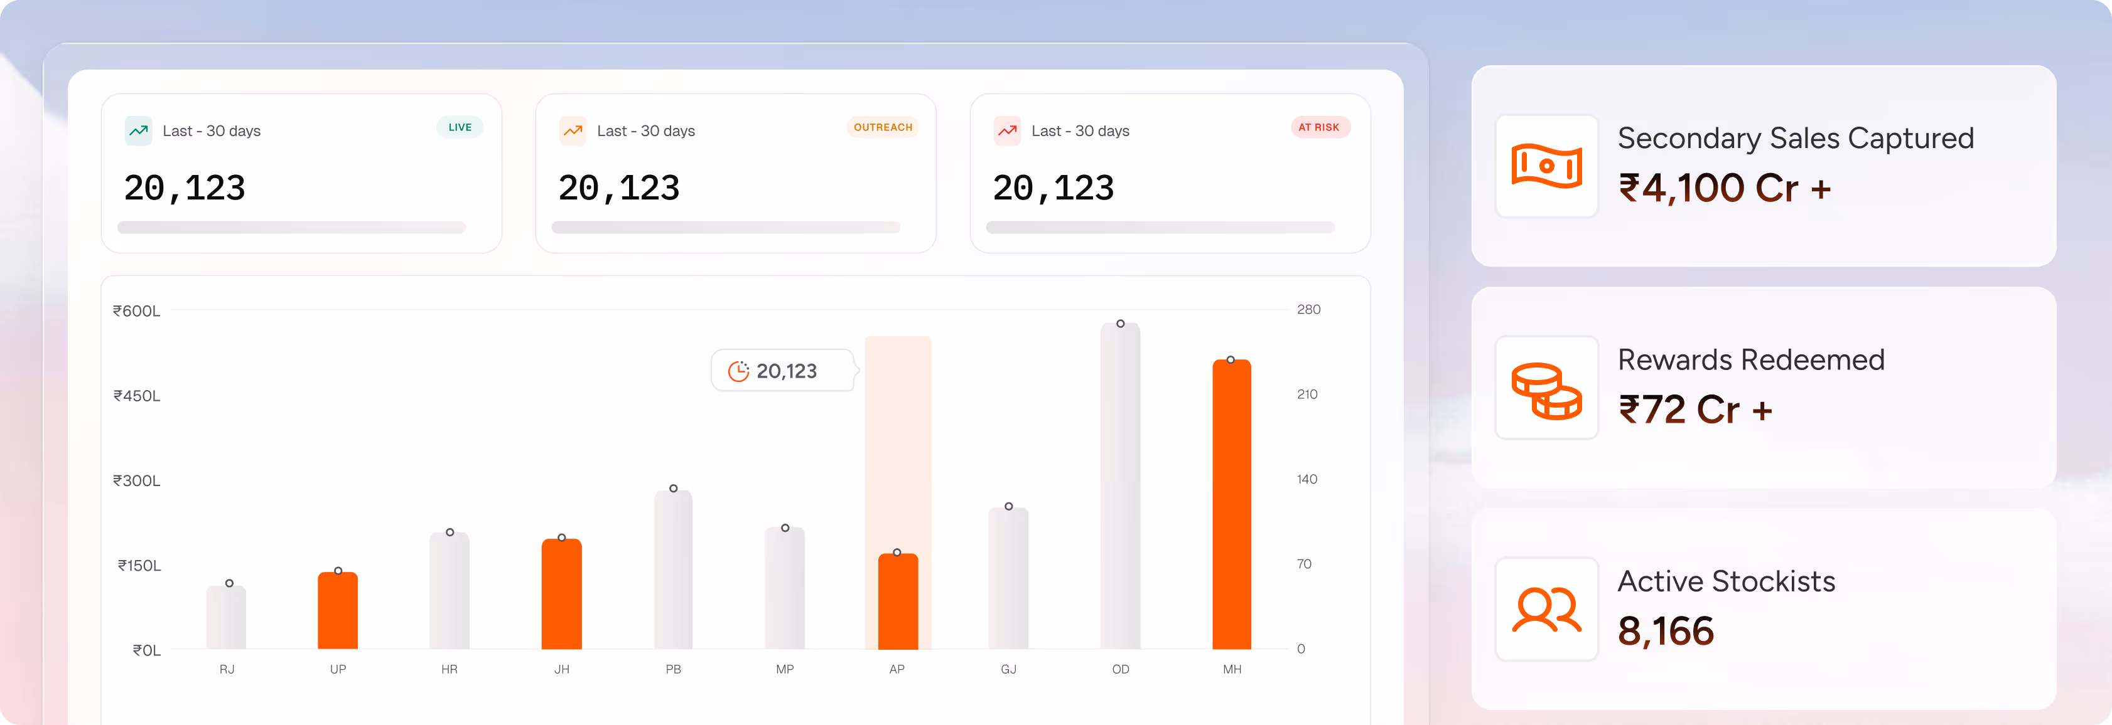Click the ₹450L axis label
Viewport: 2112px width, 725px height.
[x=137, y=396]
